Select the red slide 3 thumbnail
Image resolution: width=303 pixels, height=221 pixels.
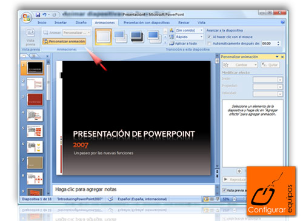[x=35, y=99]
